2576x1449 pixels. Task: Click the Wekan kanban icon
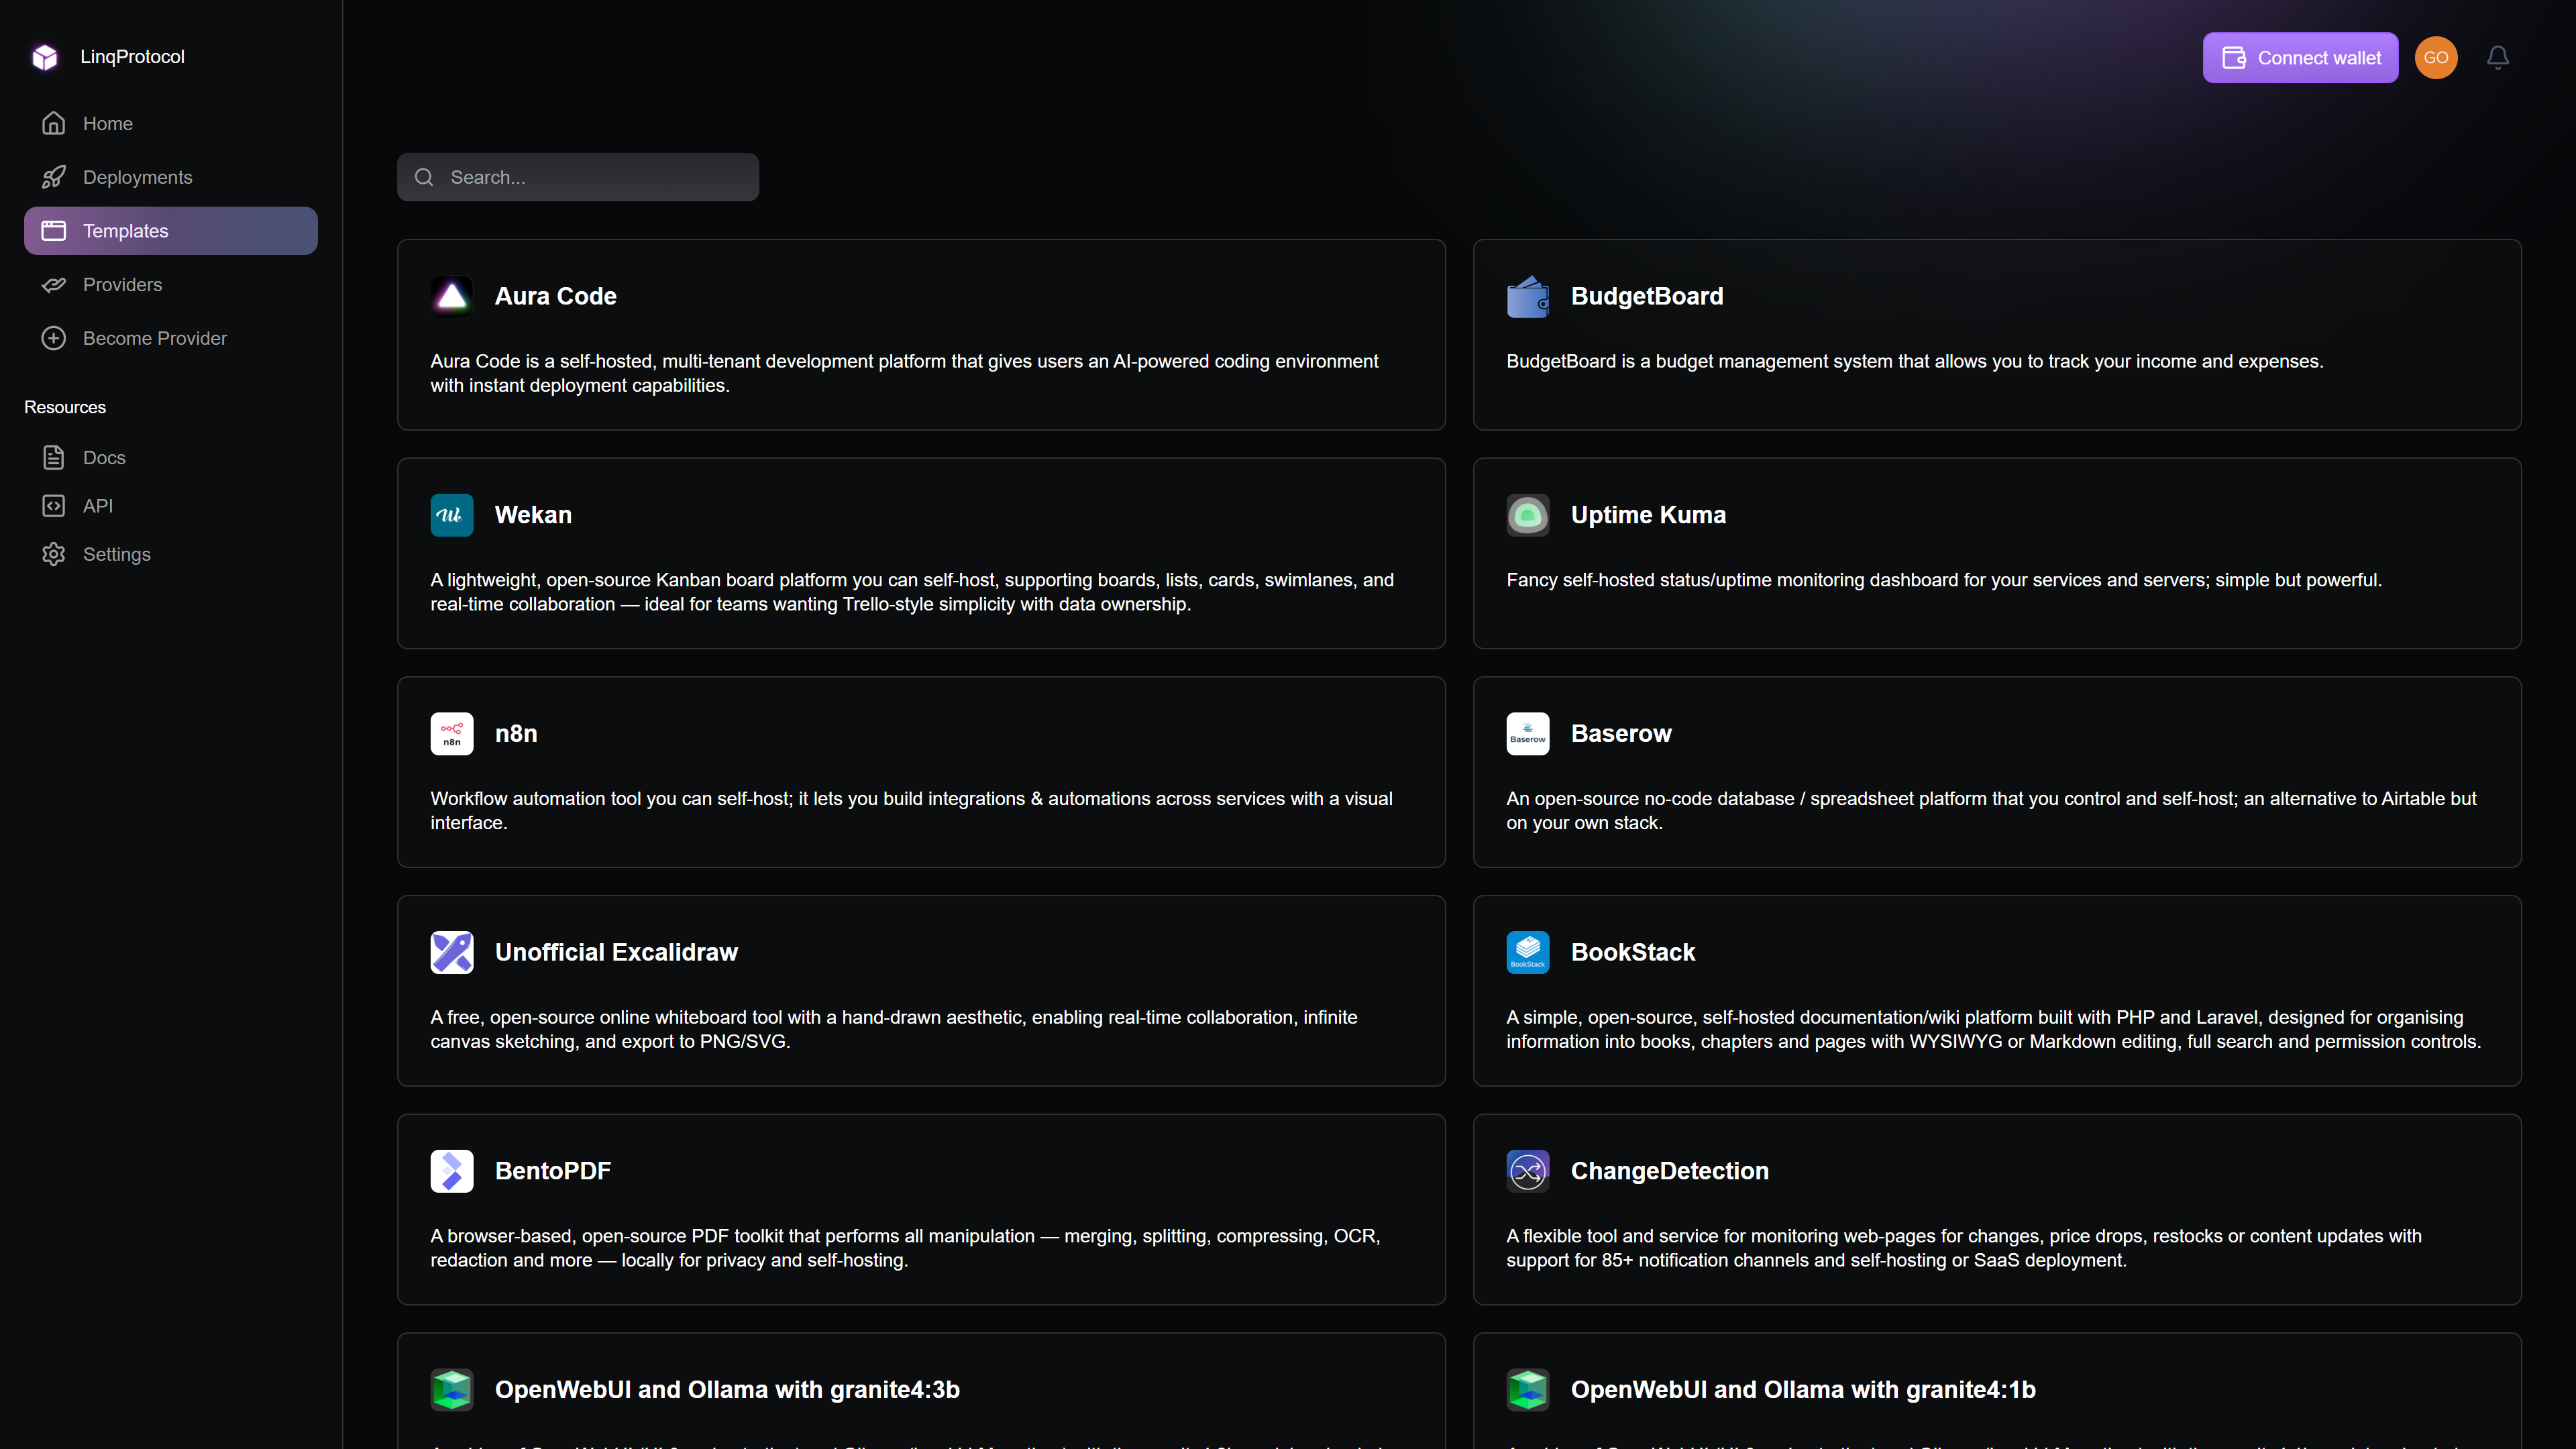452,514
